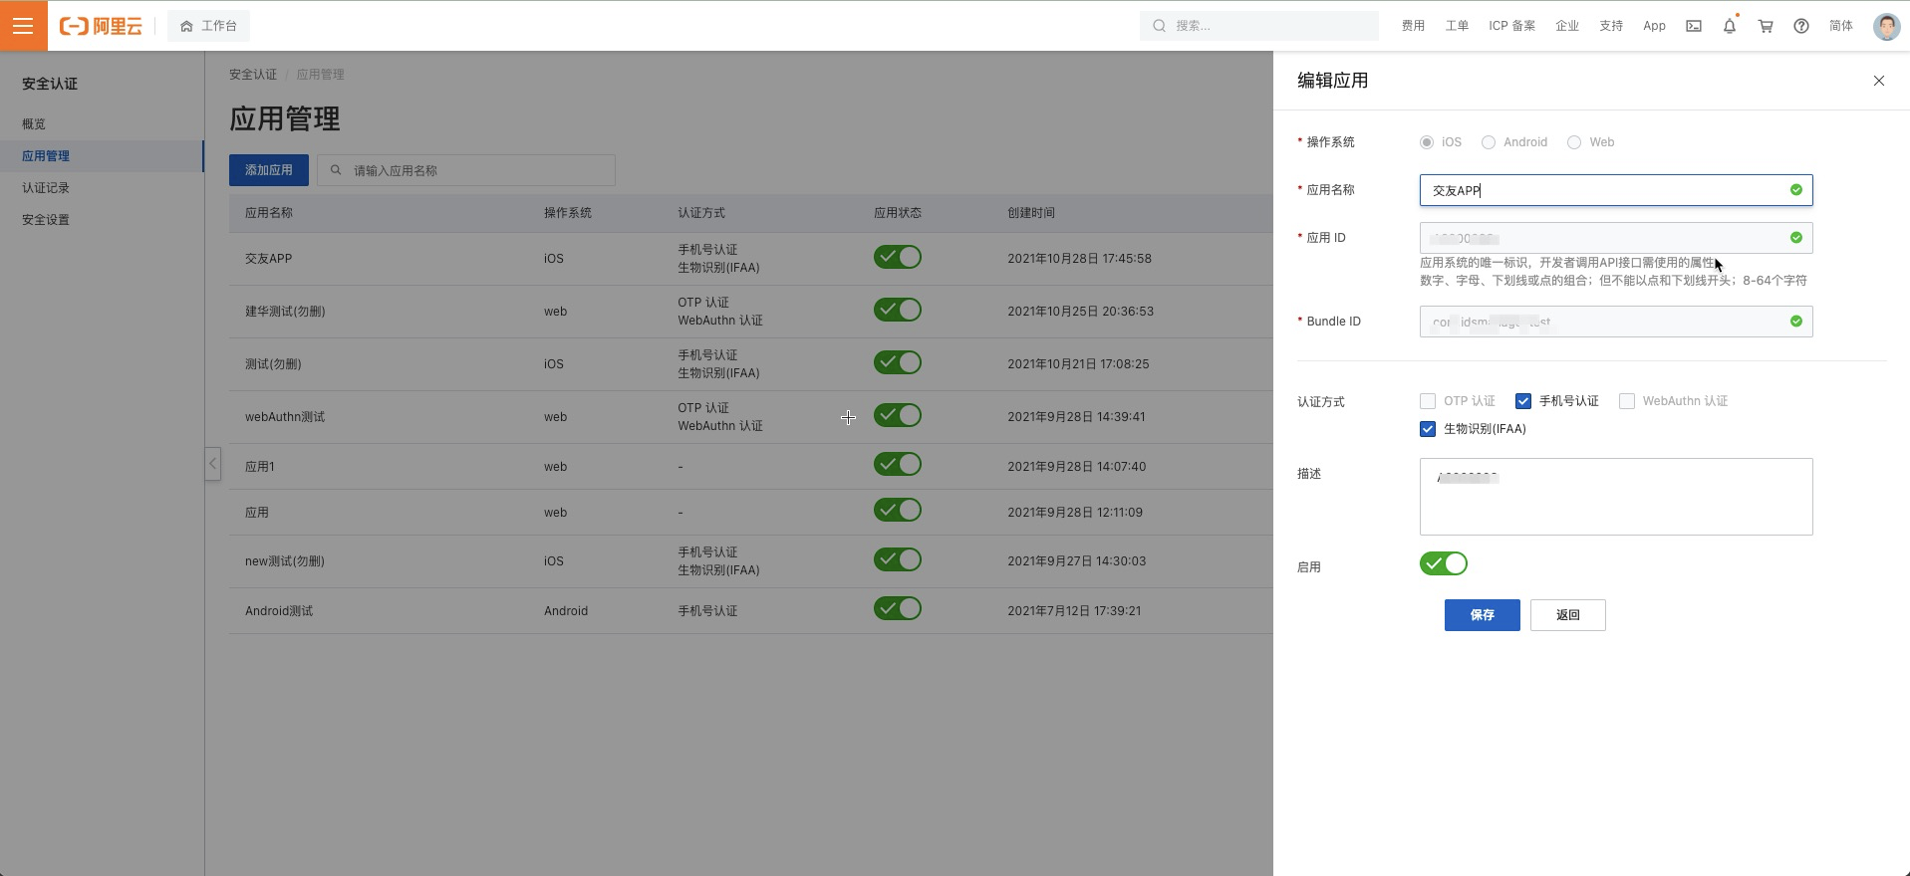The width and height of the screenshot is (1910, 876).
Task: Toggle status switch for 应用 row
Action: 898,510
